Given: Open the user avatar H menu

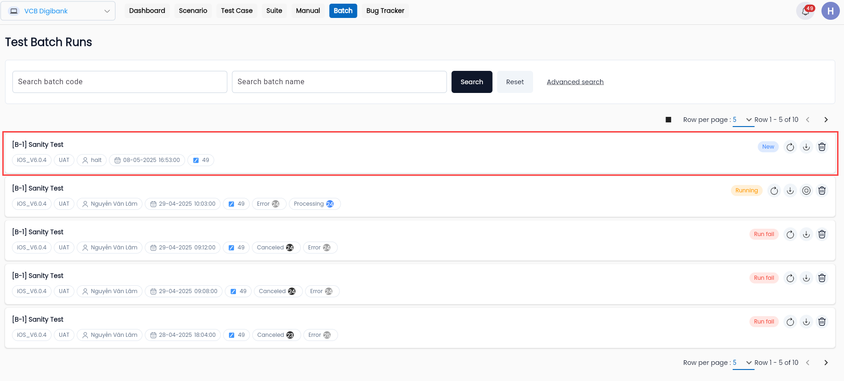Looking at the screenshot, I should tap(830, 11).
